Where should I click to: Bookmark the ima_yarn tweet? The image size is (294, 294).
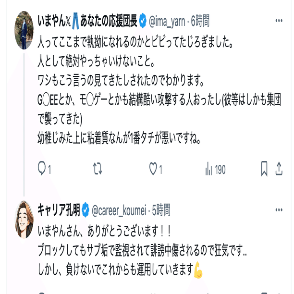(x=264, y=169)
